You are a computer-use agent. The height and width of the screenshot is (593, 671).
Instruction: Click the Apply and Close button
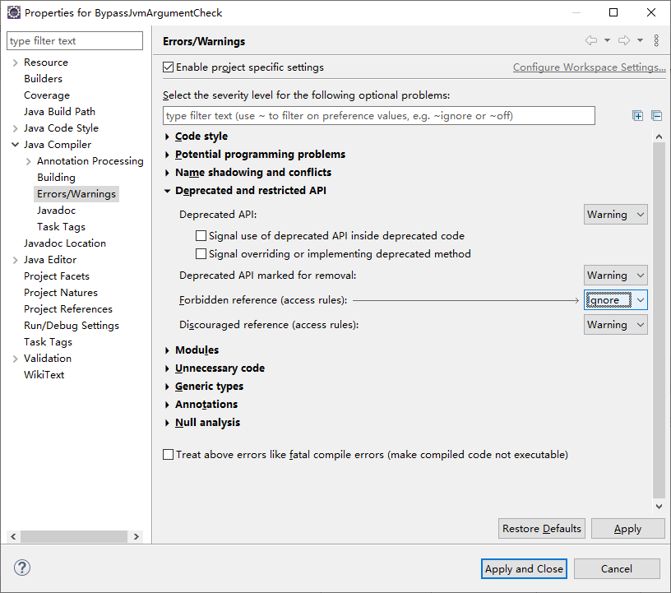pos(524,568)
